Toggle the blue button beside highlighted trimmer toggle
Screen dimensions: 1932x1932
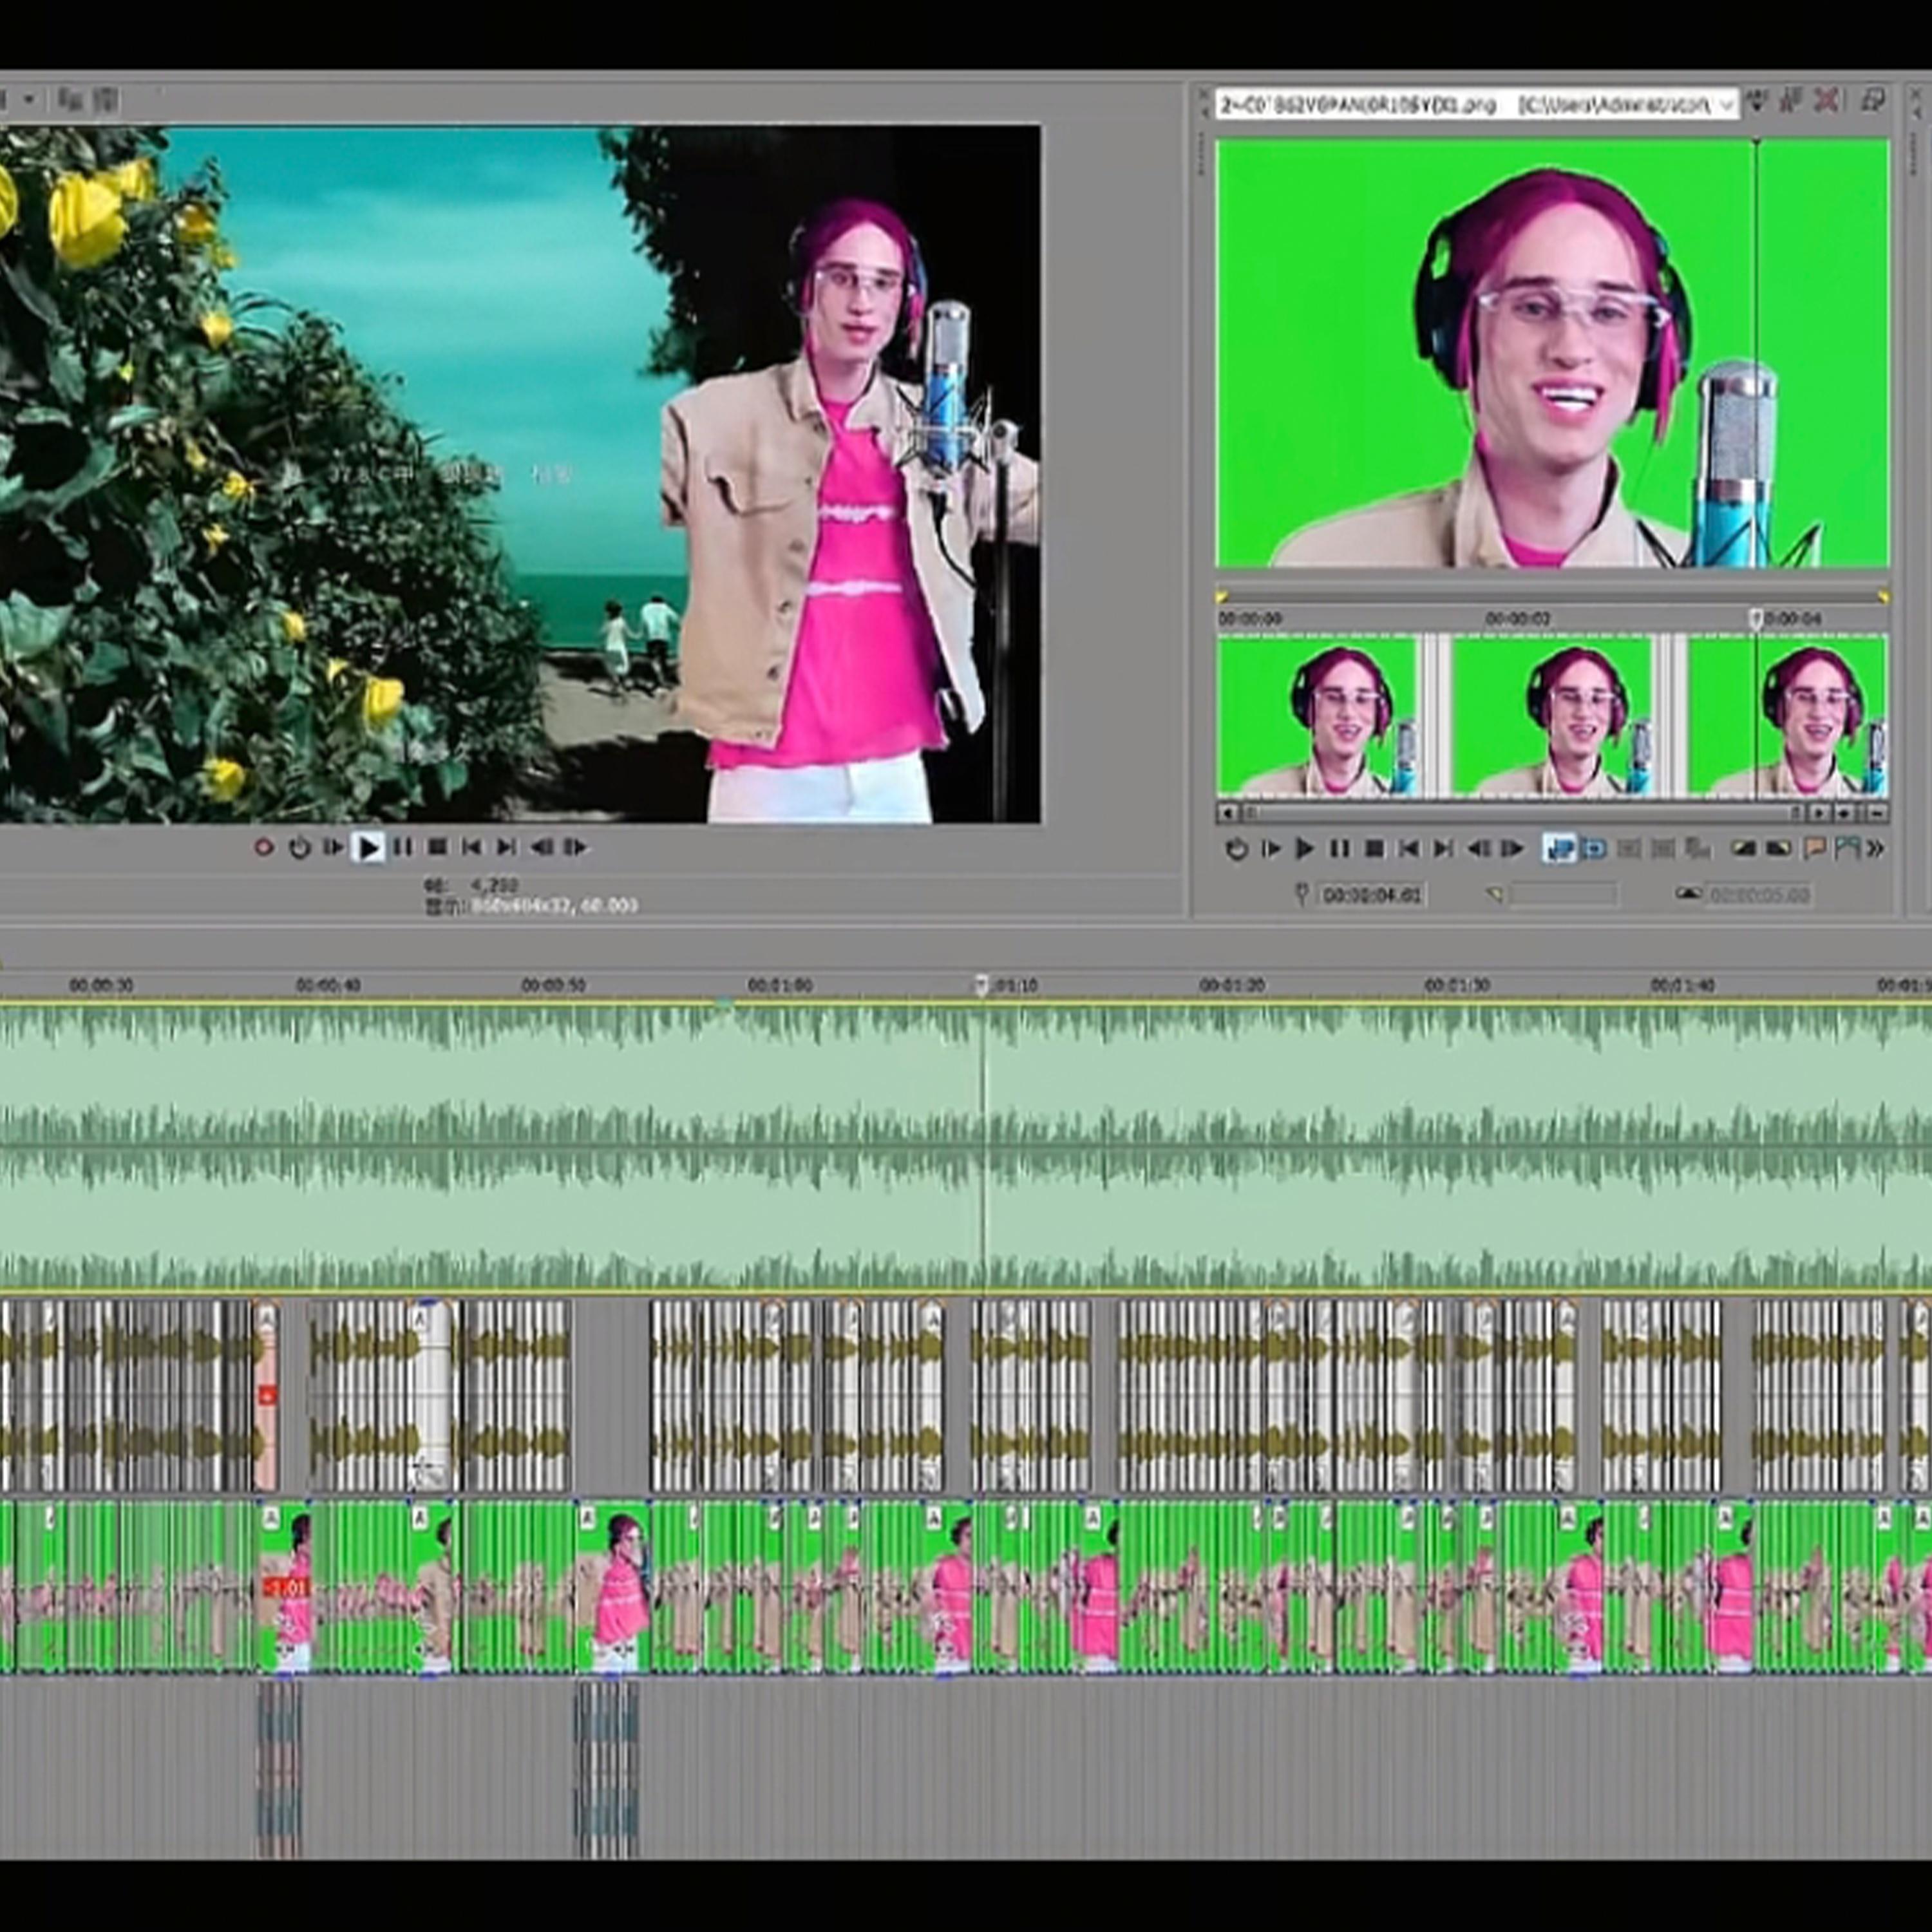[x=1594, y=849]
